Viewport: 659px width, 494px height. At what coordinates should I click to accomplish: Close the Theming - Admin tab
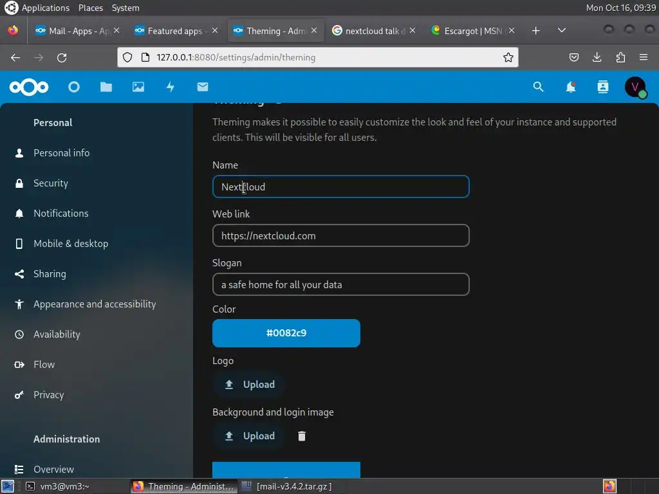coord(314,31)
